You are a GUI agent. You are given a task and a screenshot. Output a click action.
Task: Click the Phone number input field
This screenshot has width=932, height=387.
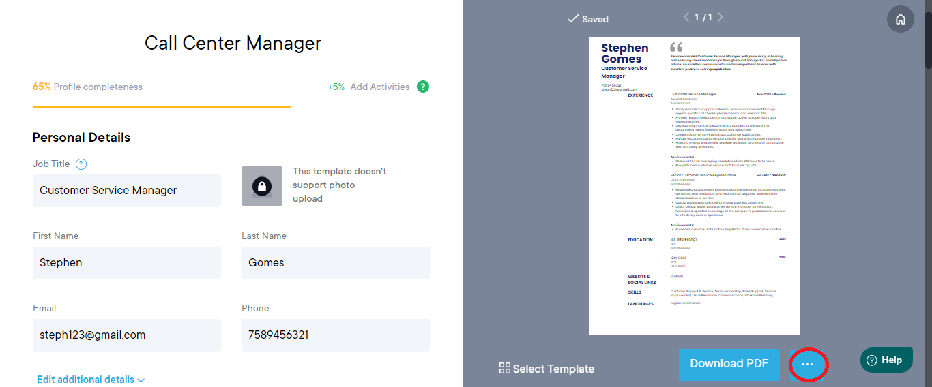coord(336,335)
